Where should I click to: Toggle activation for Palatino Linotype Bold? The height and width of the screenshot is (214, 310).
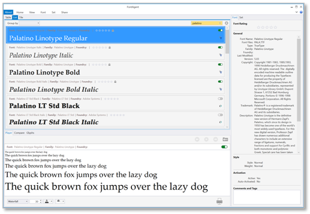(220, 64)
